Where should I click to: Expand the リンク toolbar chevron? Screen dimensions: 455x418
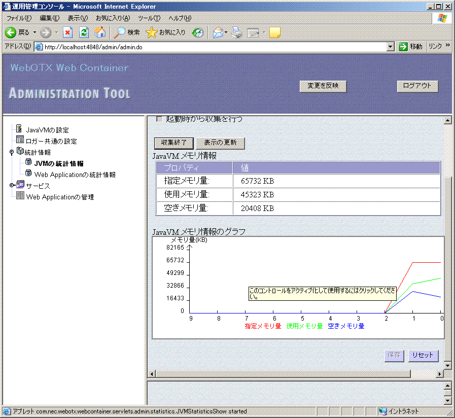coord(448,45)
